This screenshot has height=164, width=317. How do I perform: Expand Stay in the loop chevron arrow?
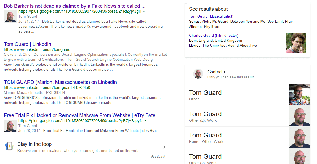[164, 147]
